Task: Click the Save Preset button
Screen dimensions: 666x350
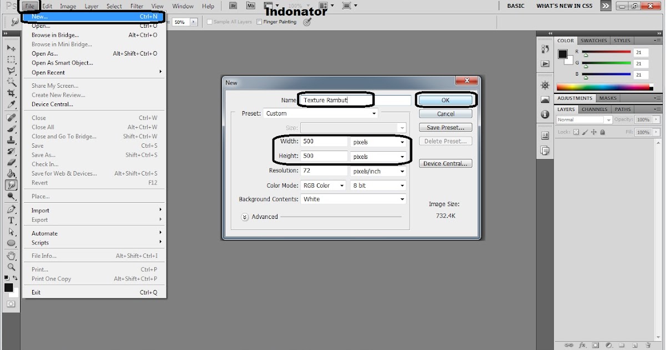Action: pos(446,127)
